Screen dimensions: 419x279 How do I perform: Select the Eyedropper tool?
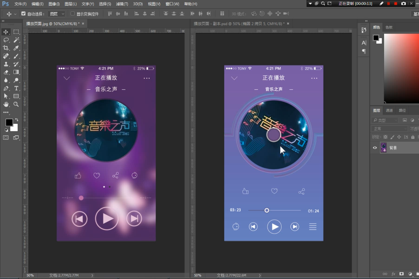coord(16,48)
